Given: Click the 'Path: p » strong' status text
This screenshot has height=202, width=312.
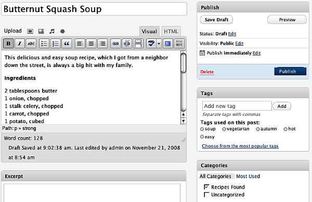Looking at the screenshot, I should click(19, 128).
